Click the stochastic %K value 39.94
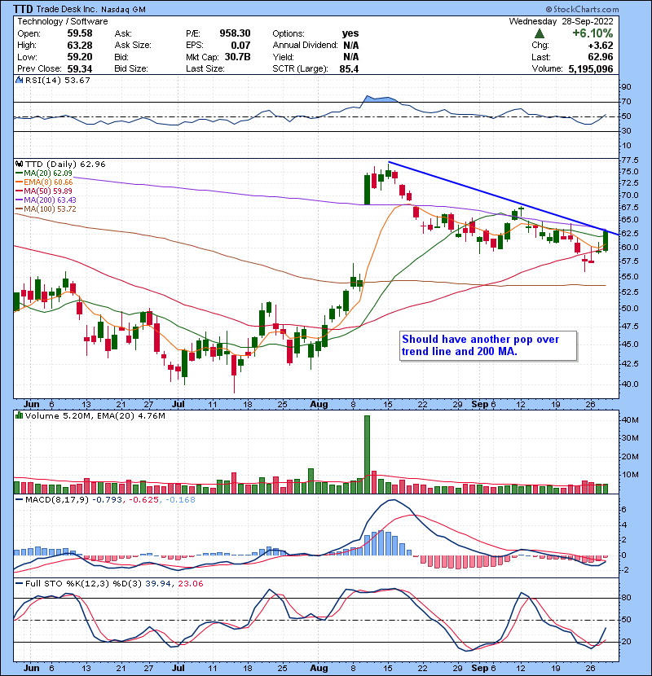Image resolution: width=652 pixels, height=676 pixels. [x=157, y=584]
